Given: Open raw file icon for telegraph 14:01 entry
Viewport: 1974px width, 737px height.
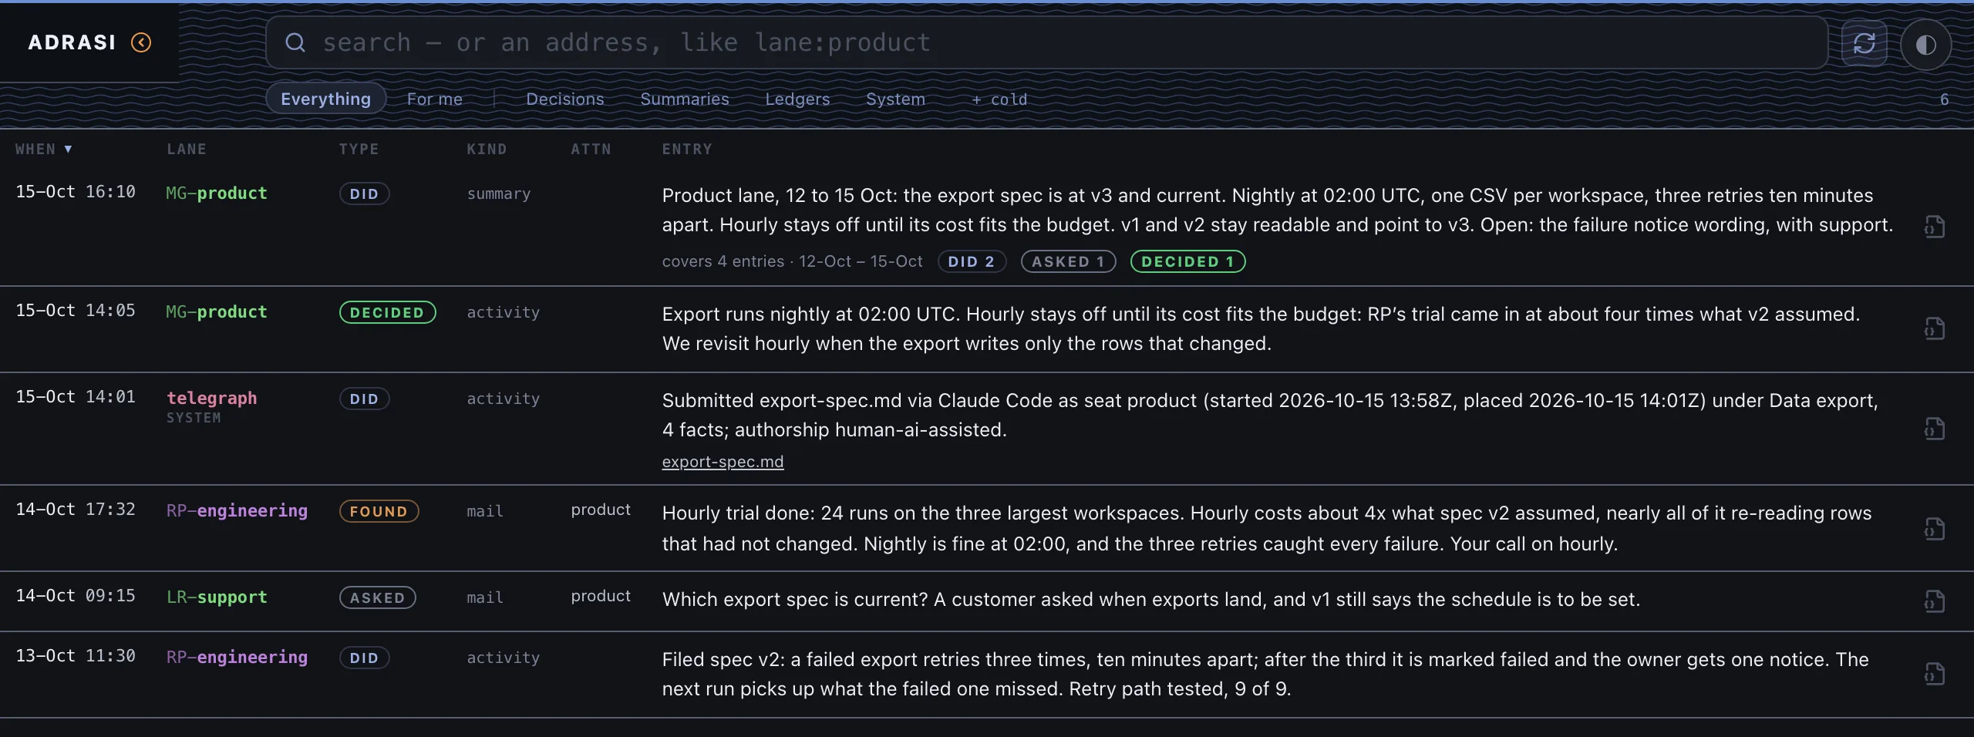Looking at the screenshot, I should pos(1934,429).
